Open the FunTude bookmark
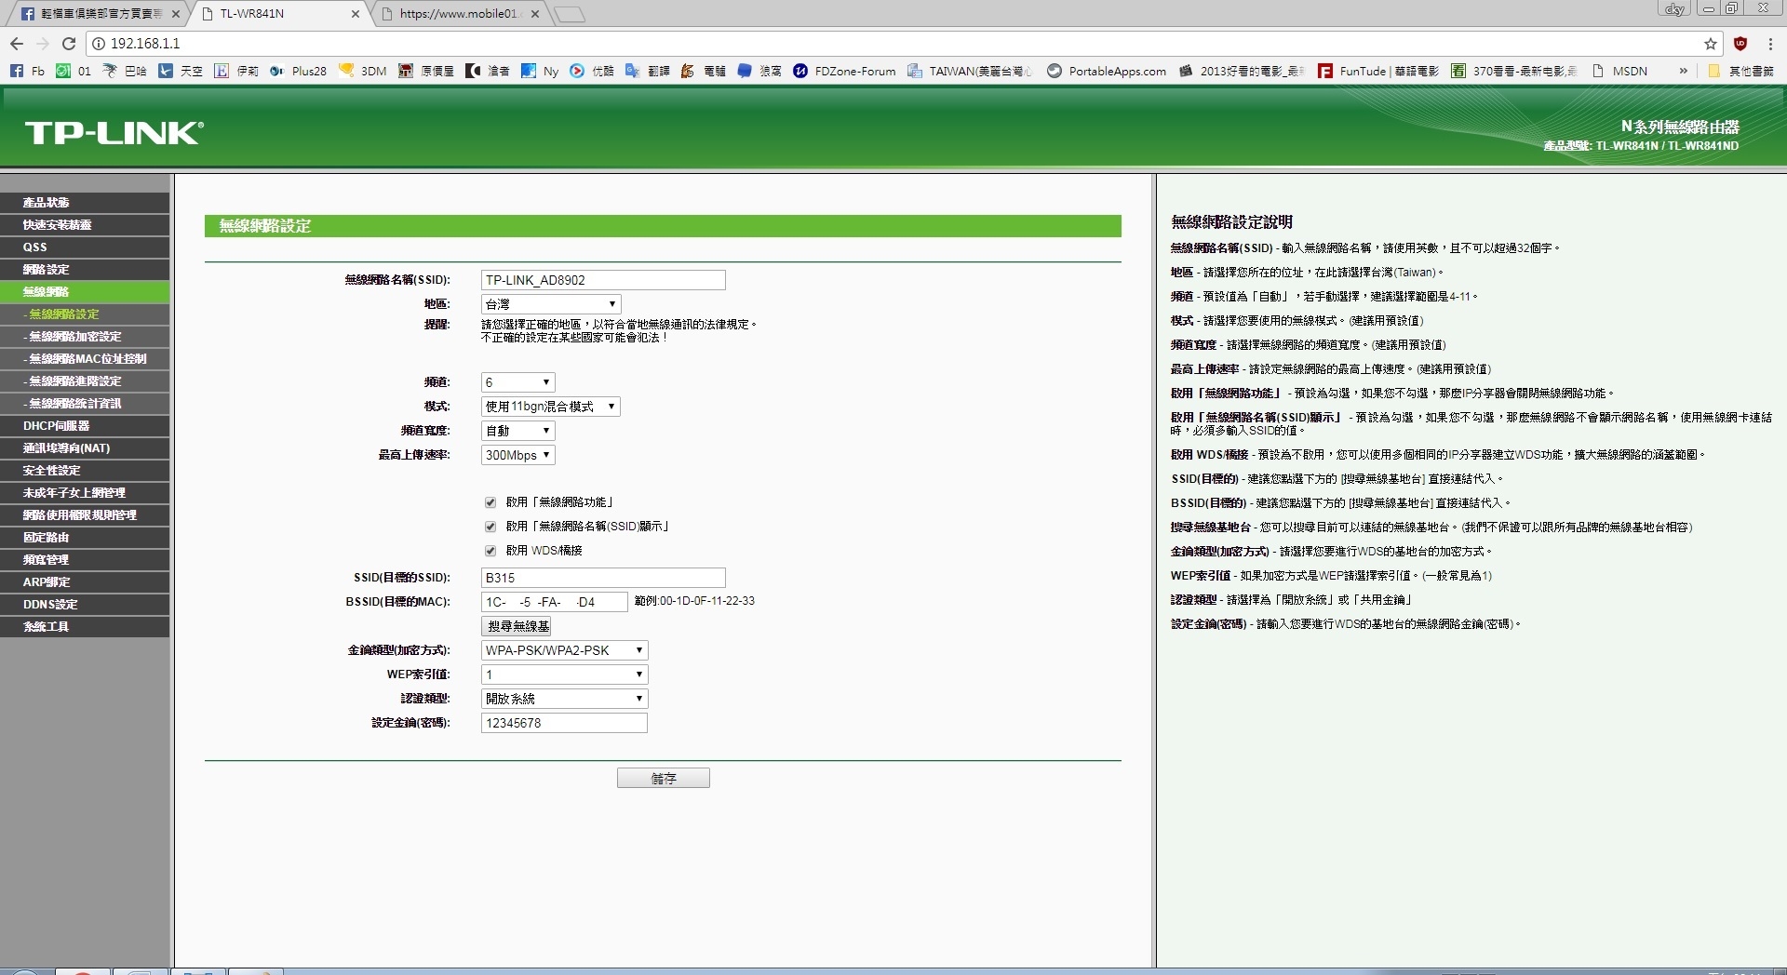The height and width of the screenshot is (975, 1787). [1378, 71]
